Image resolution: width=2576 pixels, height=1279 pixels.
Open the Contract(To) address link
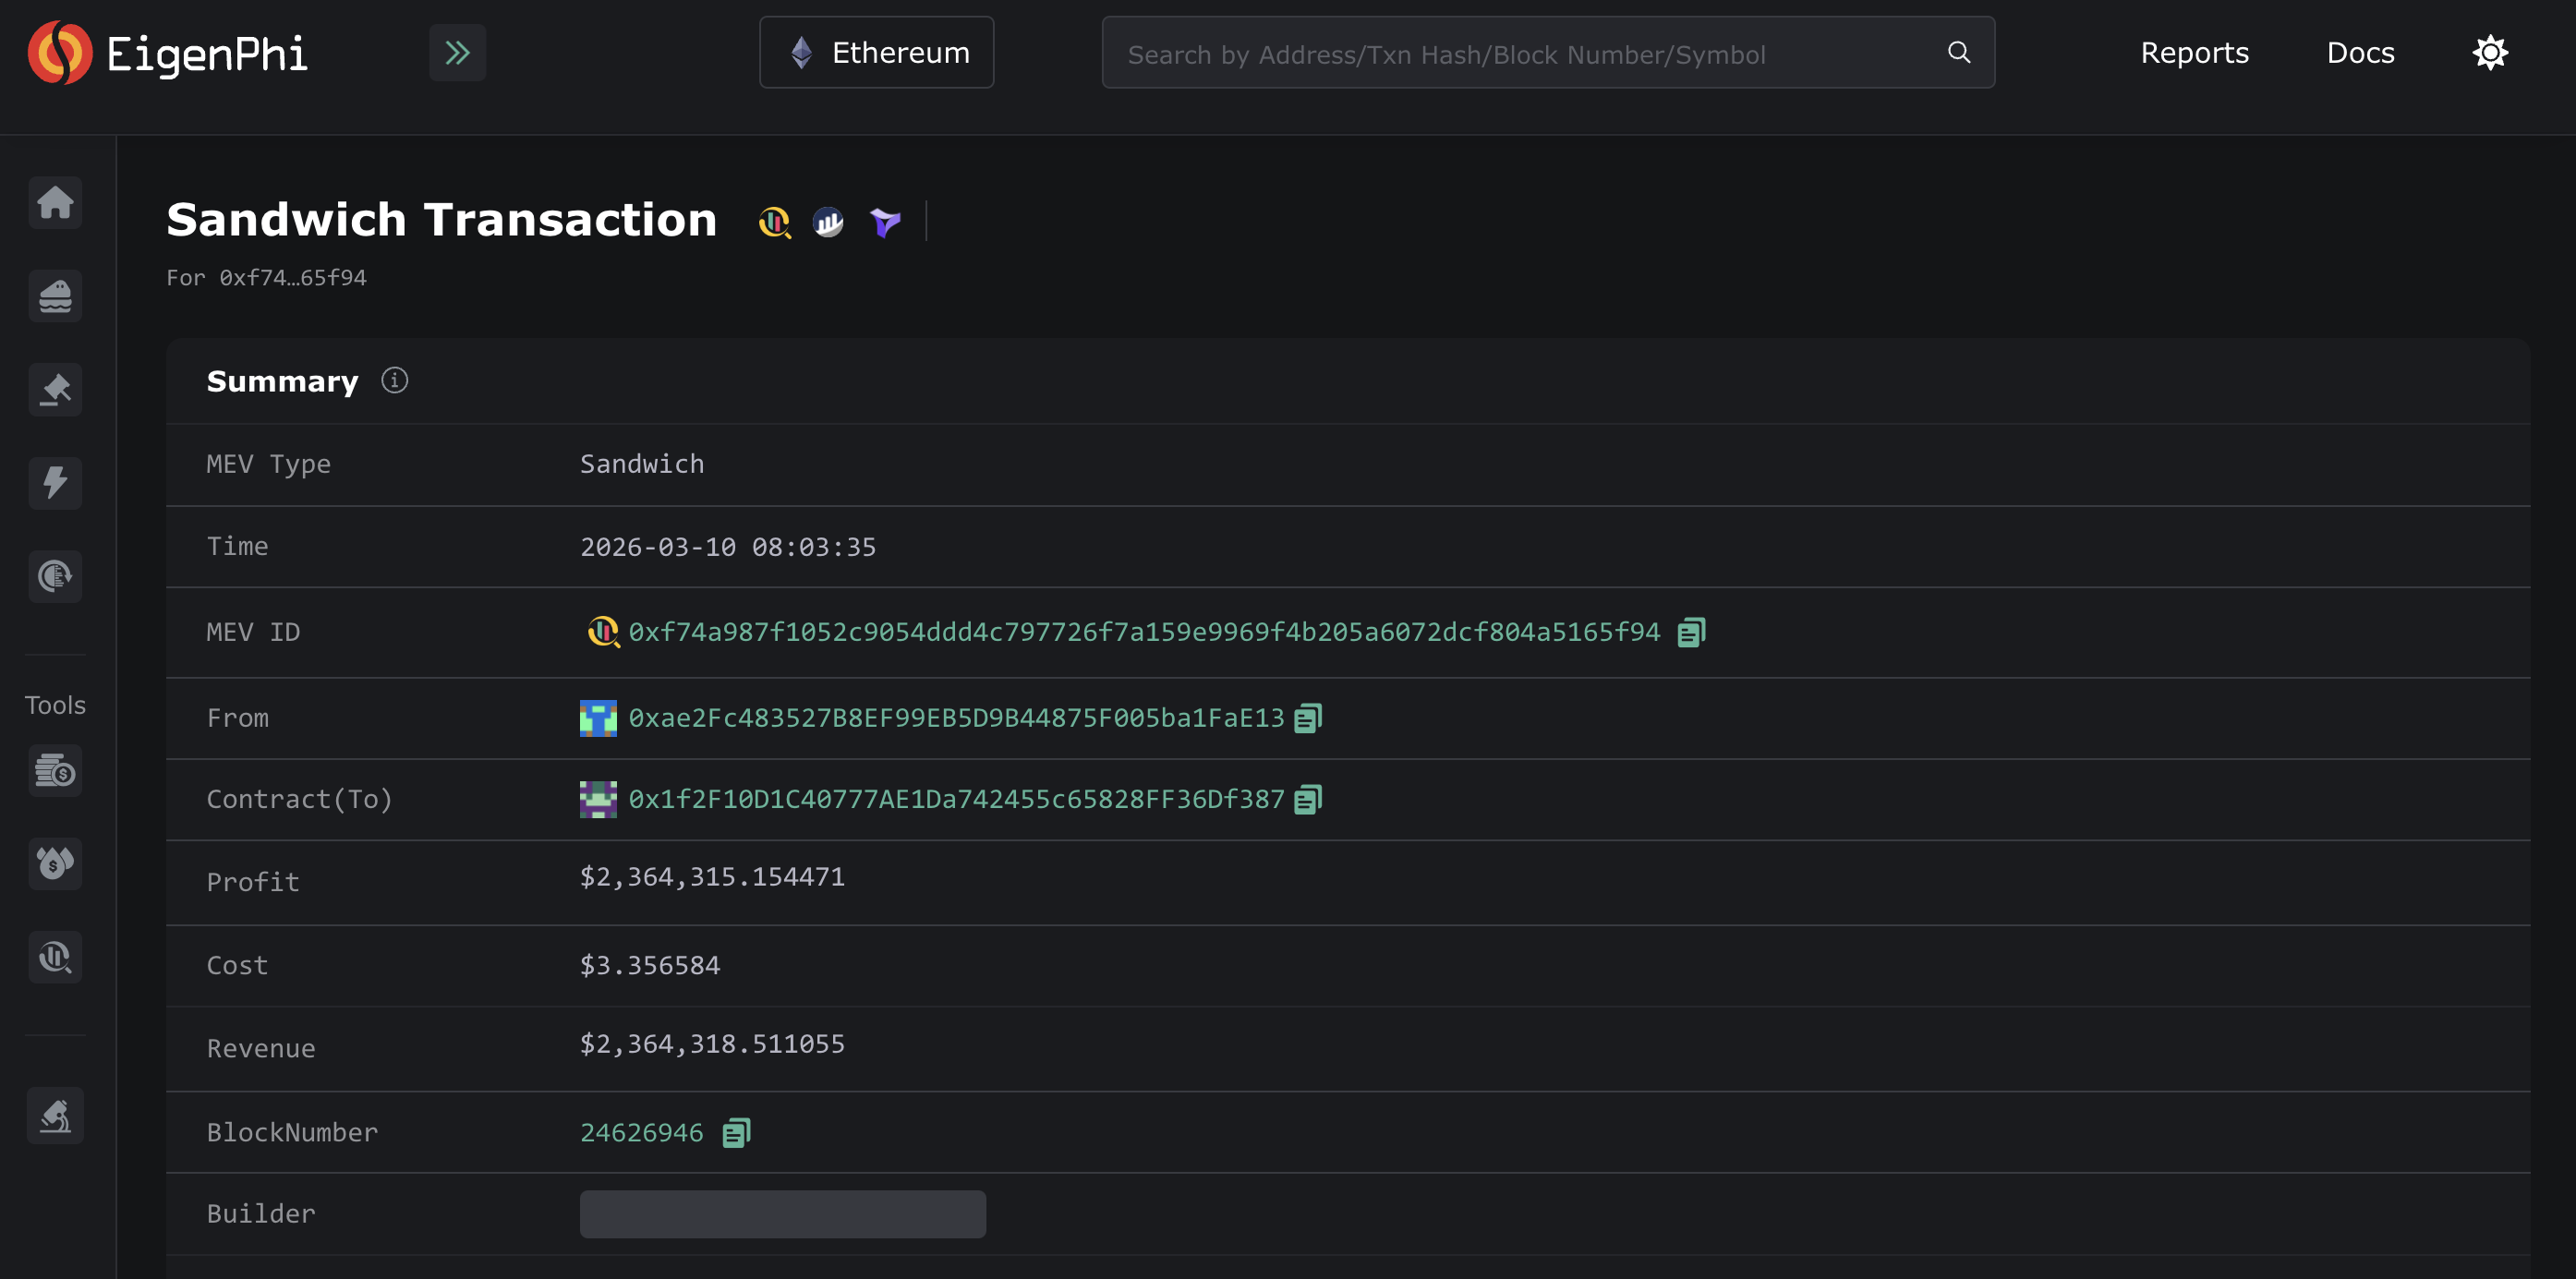click(x=956, y=800)
